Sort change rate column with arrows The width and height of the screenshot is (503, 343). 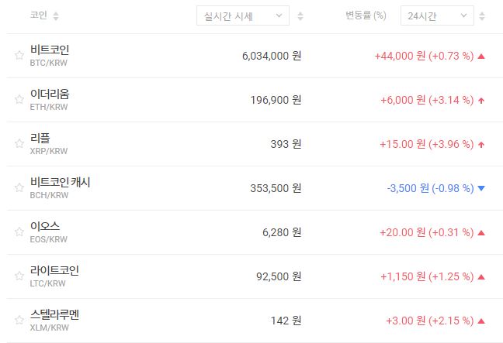pyautogui.click(x=484, y=15)
